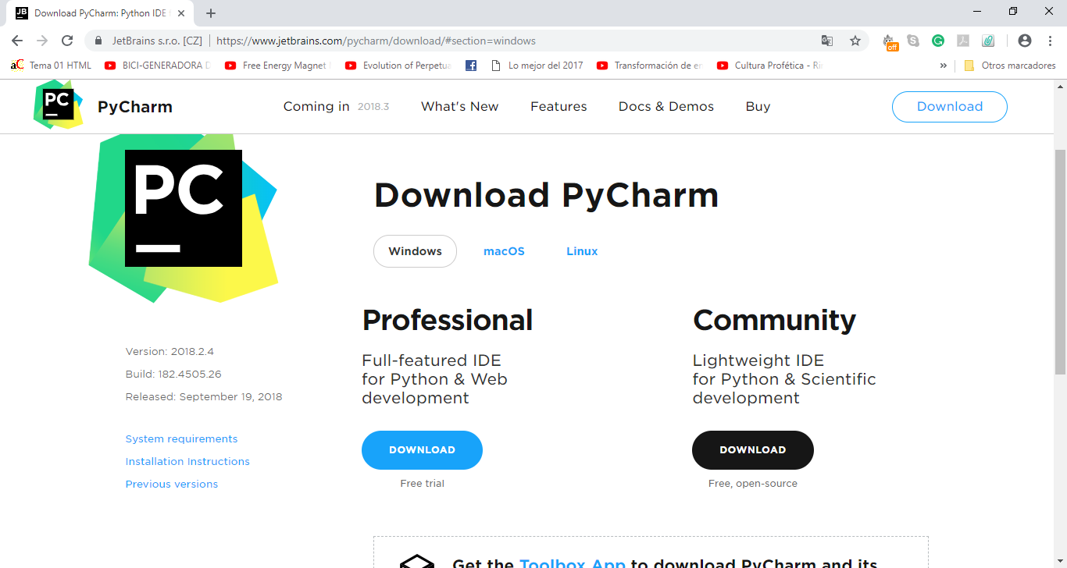
Task: Select the 'Download PyCharm' browser tab
Action: [x=102, y=12]
